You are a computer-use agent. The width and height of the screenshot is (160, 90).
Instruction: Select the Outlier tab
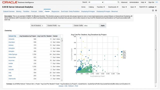pos(40,11)
